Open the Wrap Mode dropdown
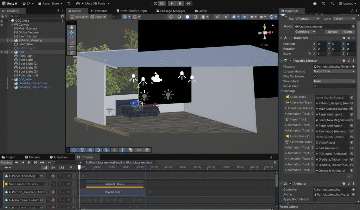 (334, 81)
